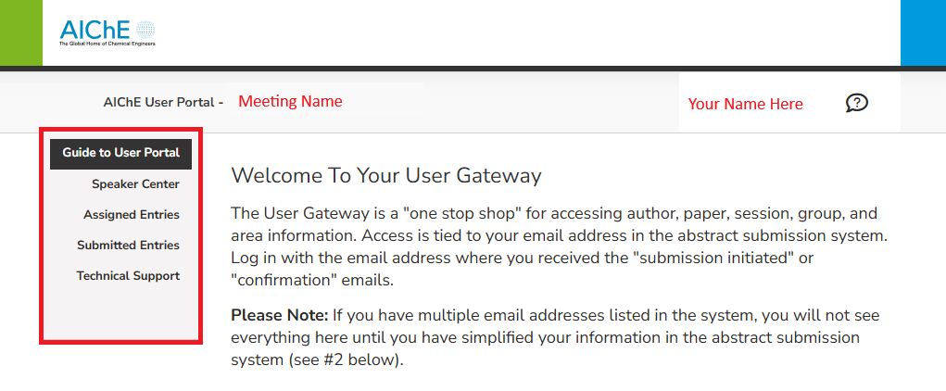Image resolution: width=946 pixels, height=391 pixels.
Task: Click the Global Home of Chemical Engineers tagline
Action: click(x=107, y=44)
